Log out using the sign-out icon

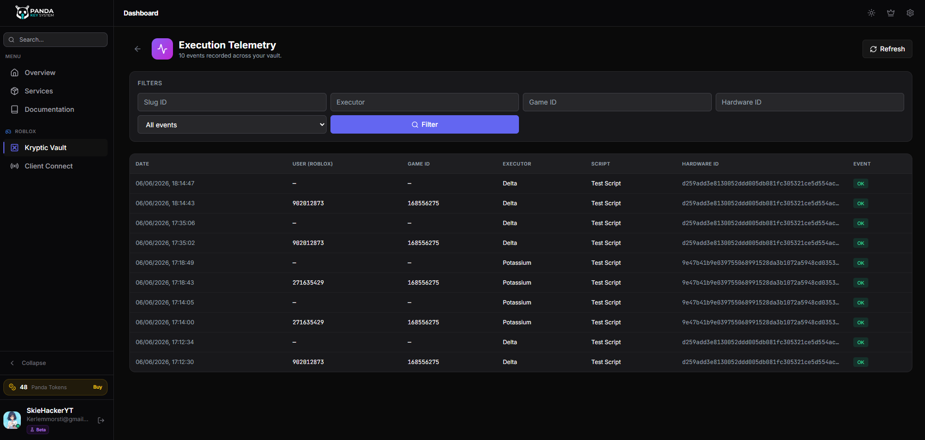coord(101,420)
